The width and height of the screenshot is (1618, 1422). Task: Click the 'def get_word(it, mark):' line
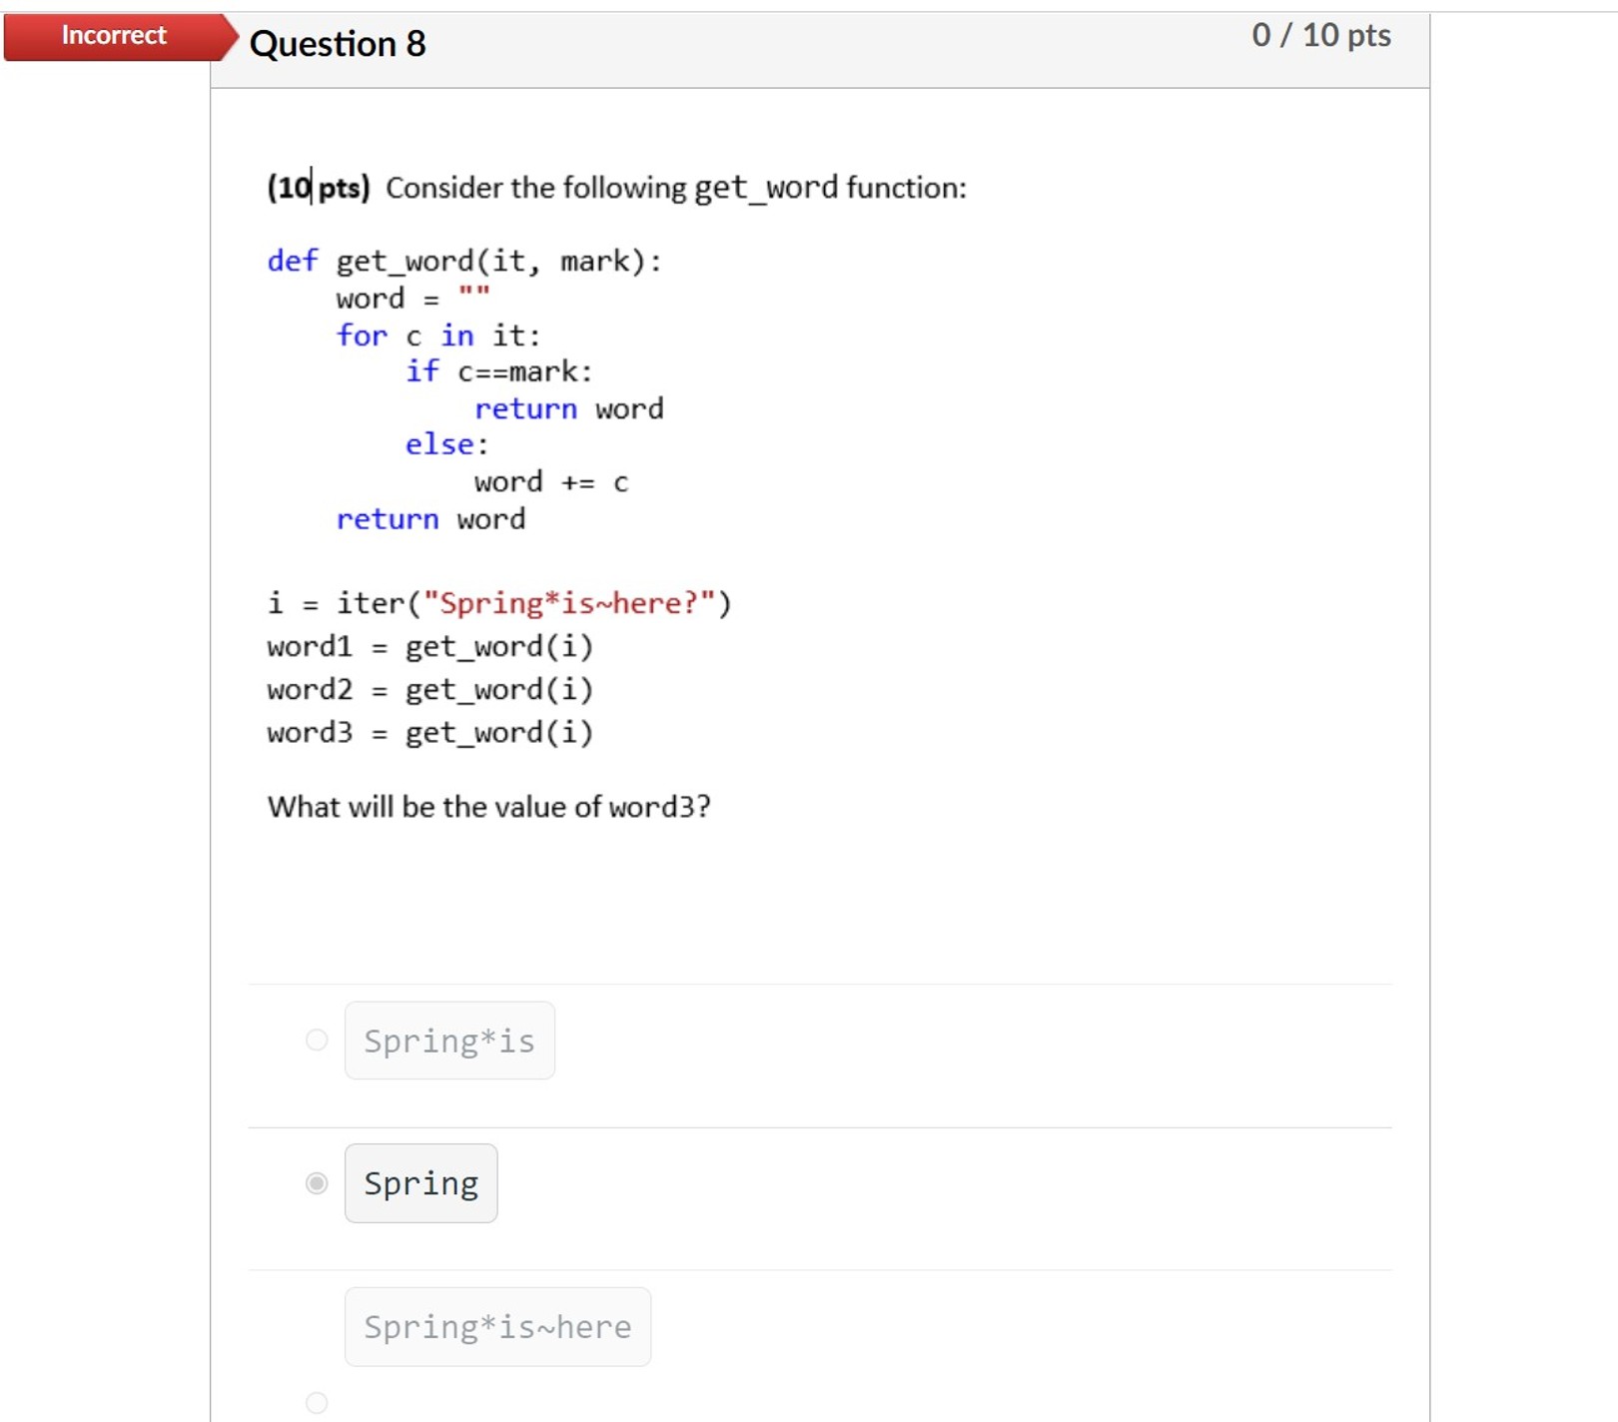(x=464, y=261)
